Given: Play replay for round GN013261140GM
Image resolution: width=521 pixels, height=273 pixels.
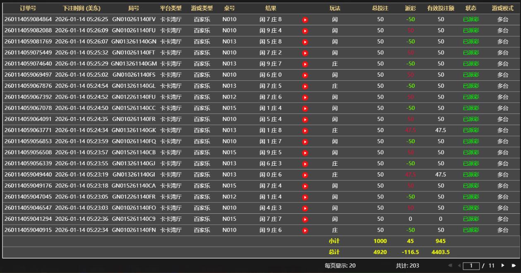Looking at the screenshot, I should click(305, 64).
